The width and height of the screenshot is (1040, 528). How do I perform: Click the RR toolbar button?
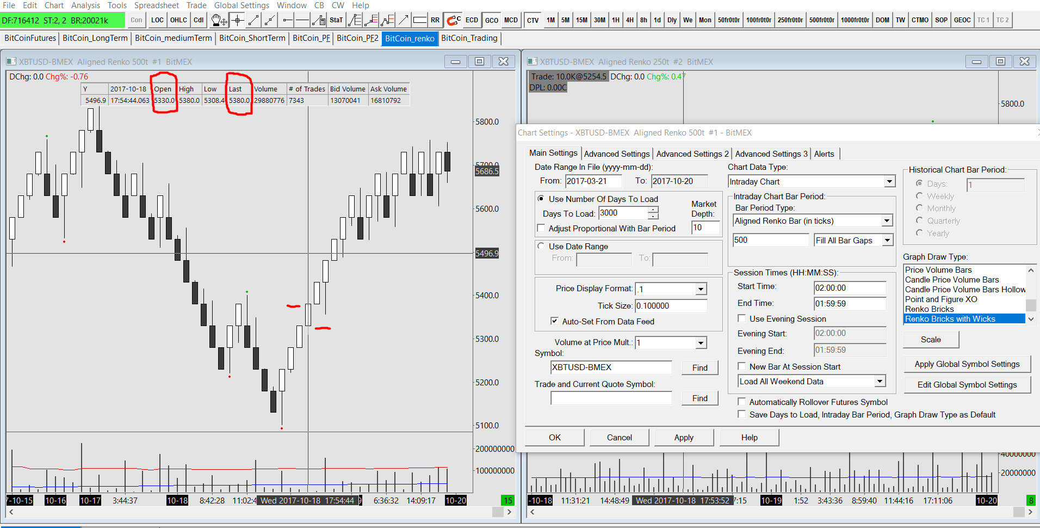point(435,20)
